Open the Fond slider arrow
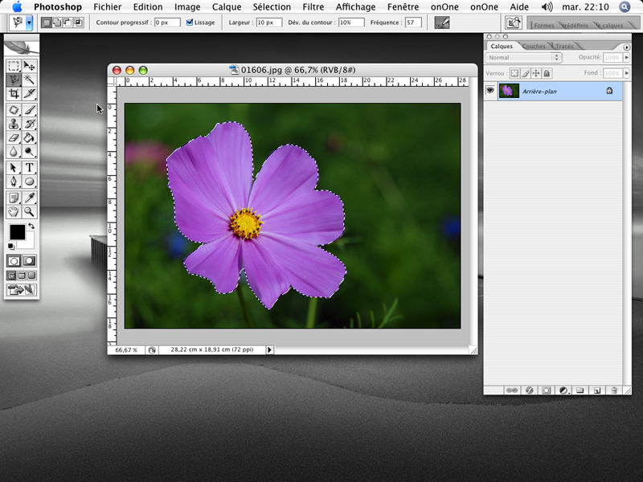Screen dimensions: 643x482 tap(626, 73)
